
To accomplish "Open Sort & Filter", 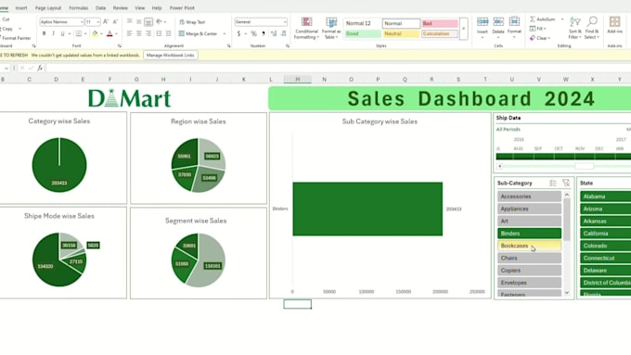I will click(575, 28).
